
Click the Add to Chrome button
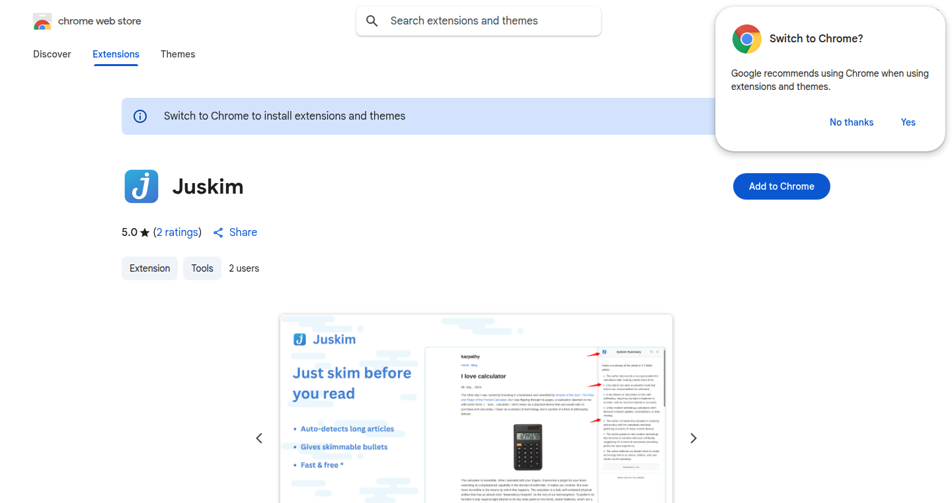(781, 186)
